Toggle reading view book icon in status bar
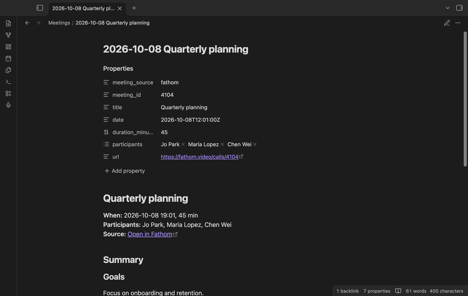 398,291
